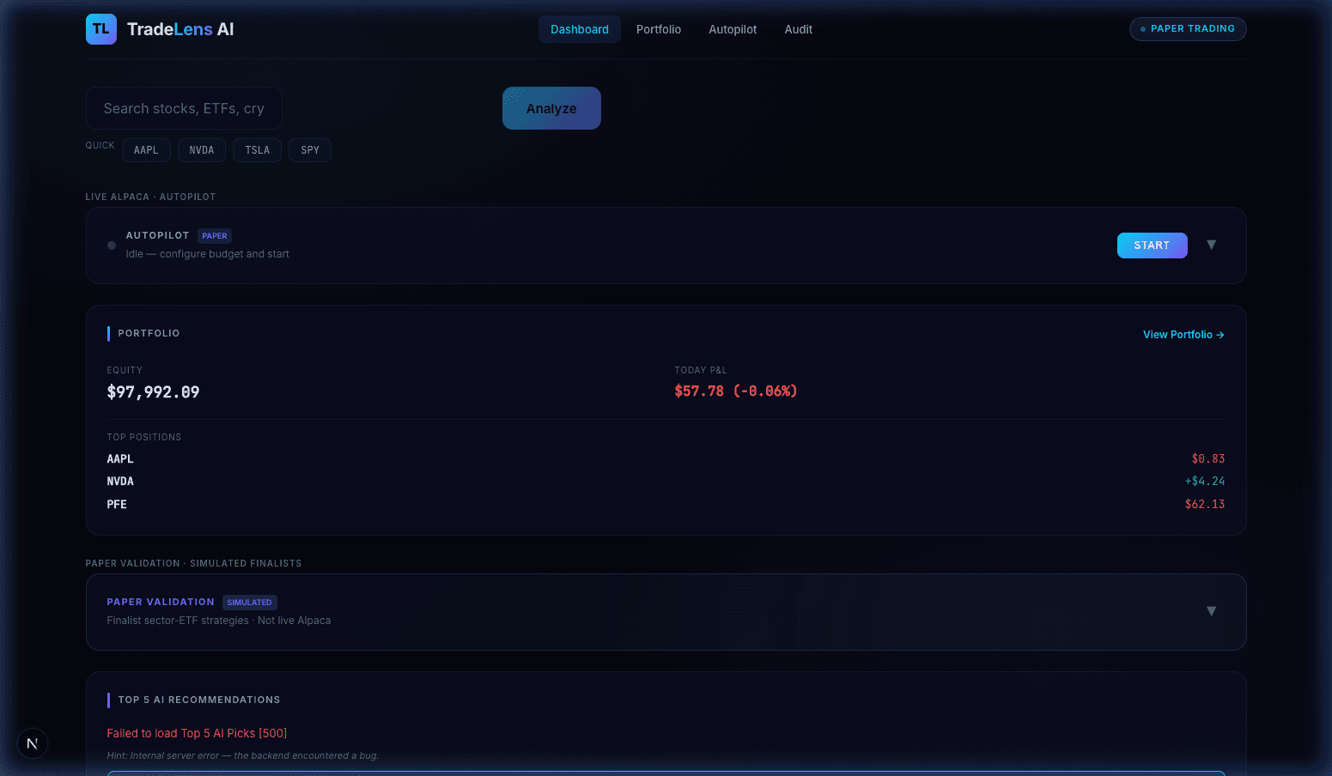Collapse the NVDA quick chip selection

[x=201, y=149]
